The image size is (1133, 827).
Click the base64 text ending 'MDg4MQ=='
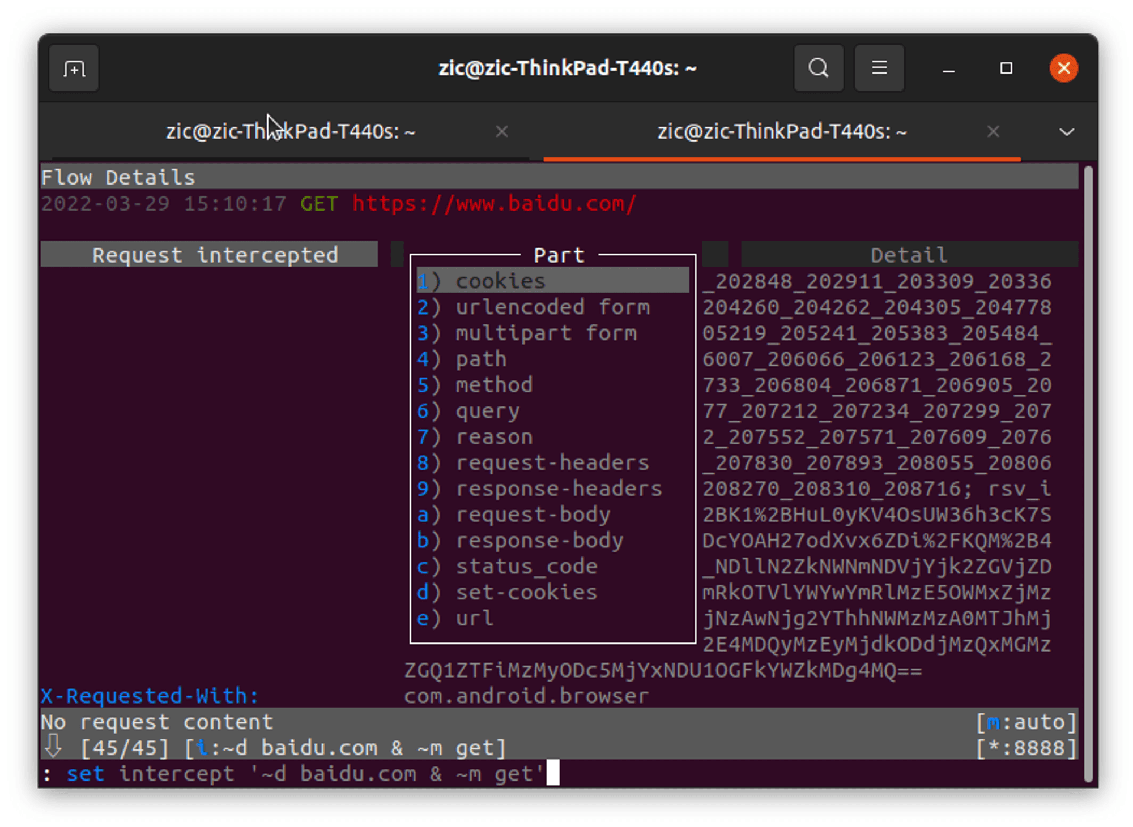point(663,670)
